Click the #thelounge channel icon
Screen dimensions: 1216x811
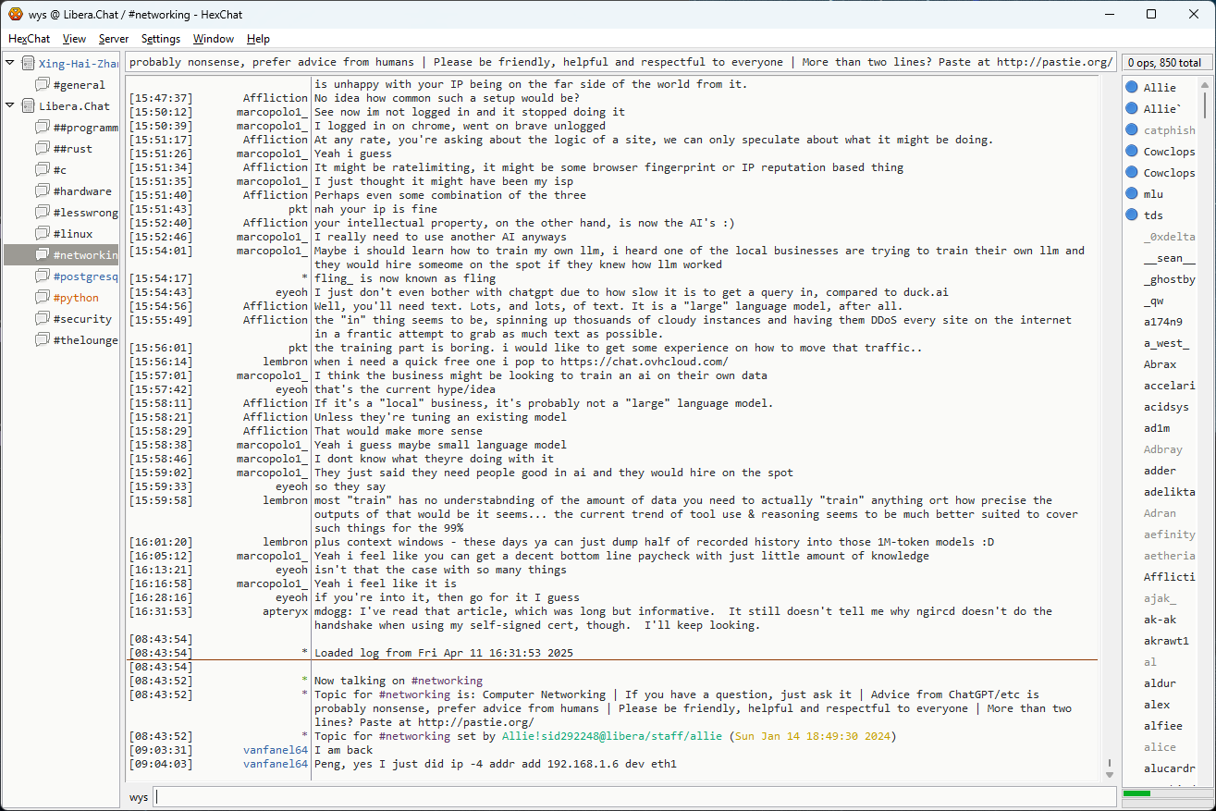[43, 339]
